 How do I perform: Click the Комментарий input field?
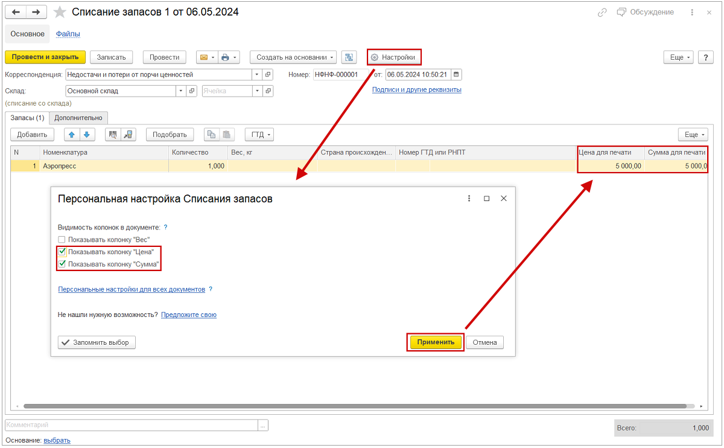(131, 426)
